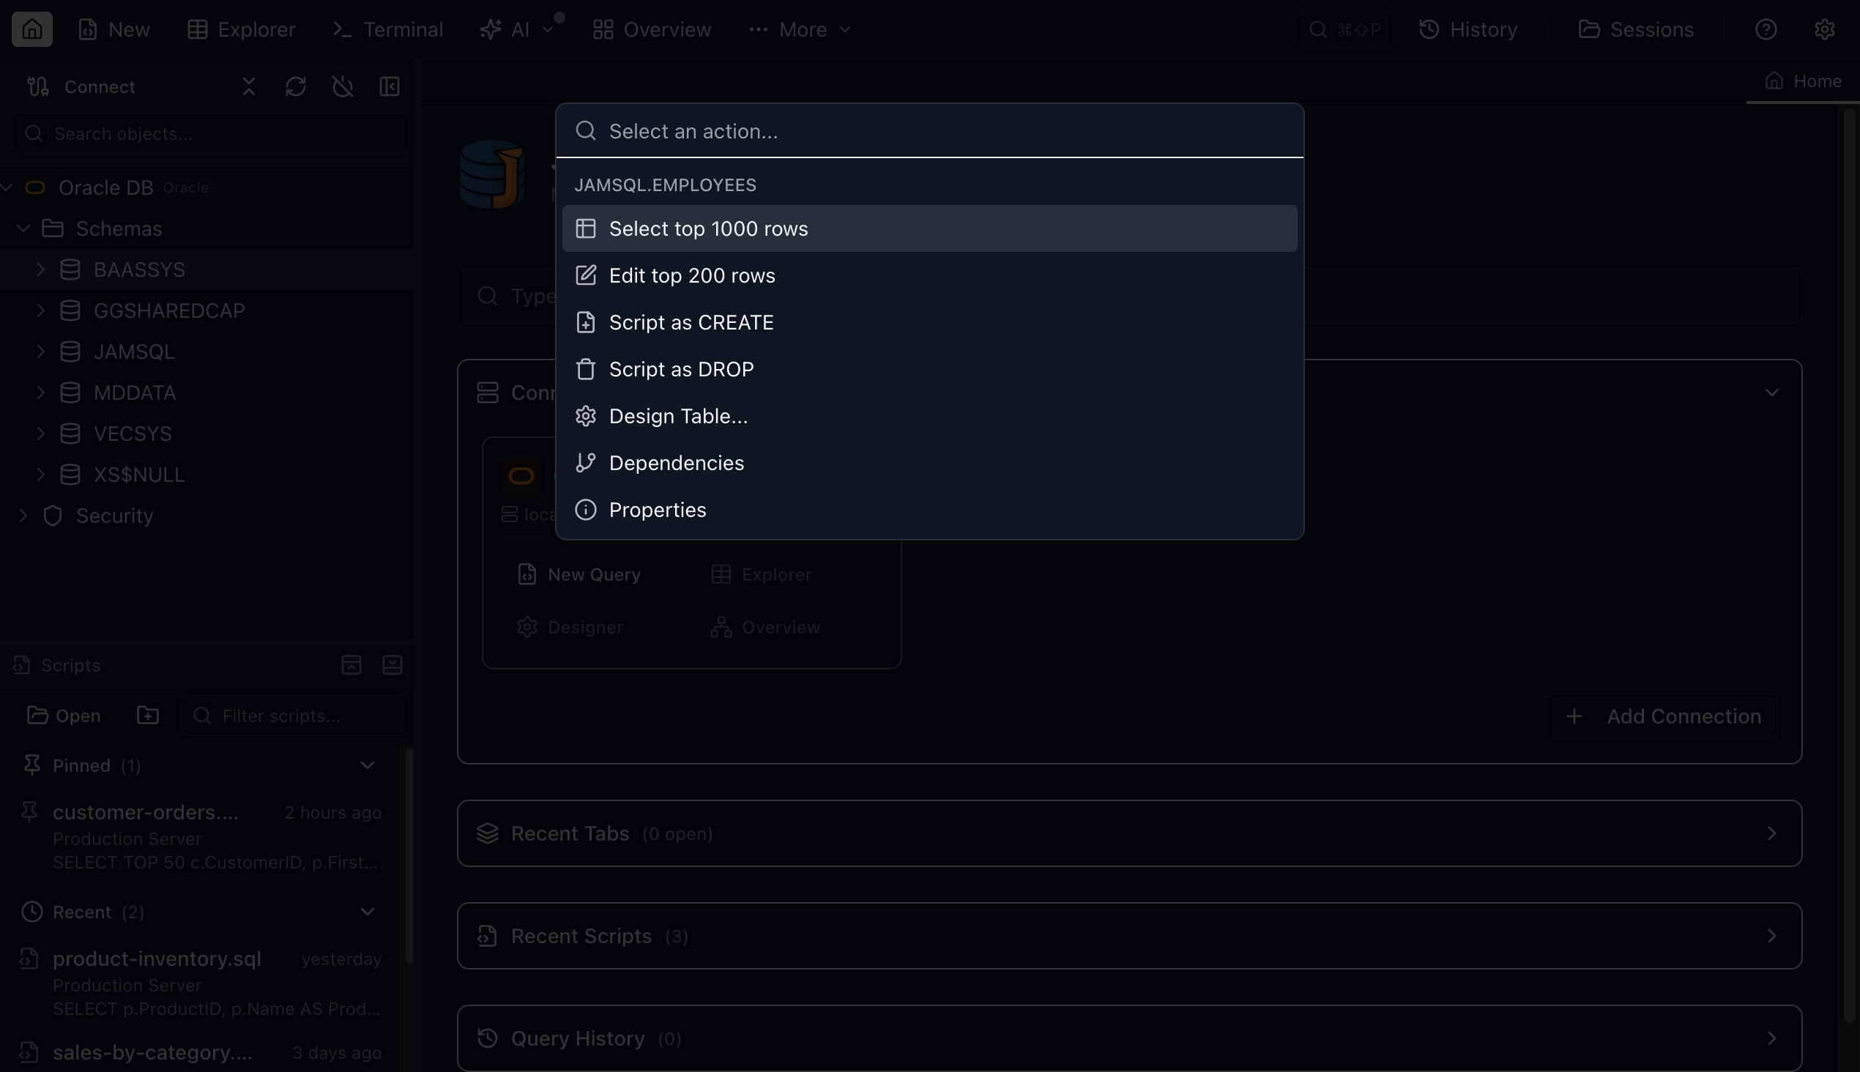Expand the Security tree node

click(23, 515)
